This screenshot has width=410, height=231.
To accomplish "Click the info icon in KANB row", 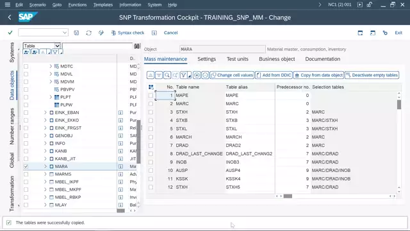I will [x=120, y=151].
